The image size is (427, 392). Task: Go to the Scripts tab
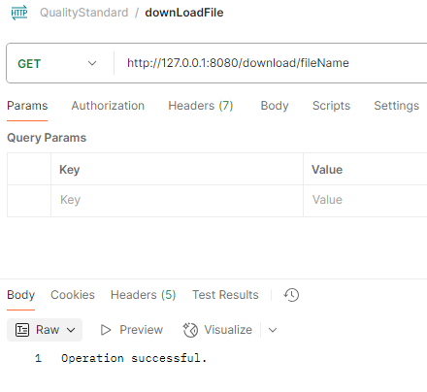click(331, 106)
